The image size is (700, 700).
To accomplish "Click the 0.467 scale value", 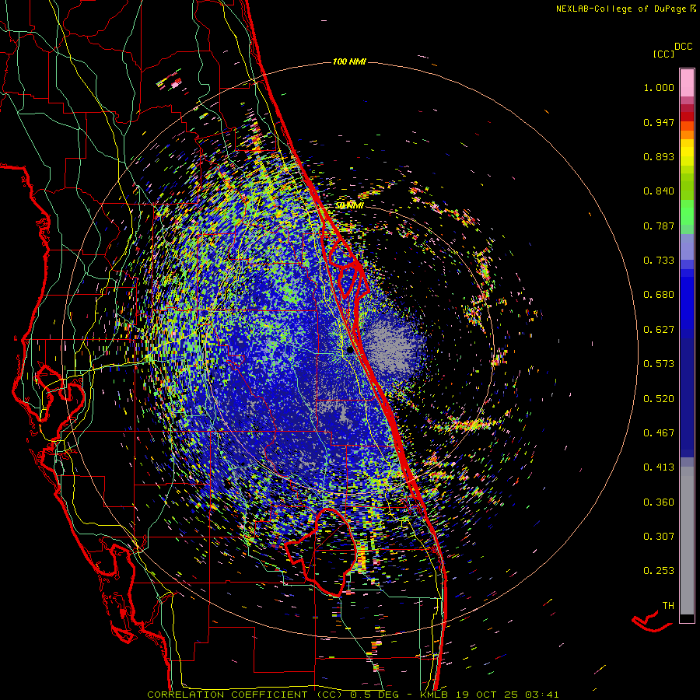I will tap(659, 433).
